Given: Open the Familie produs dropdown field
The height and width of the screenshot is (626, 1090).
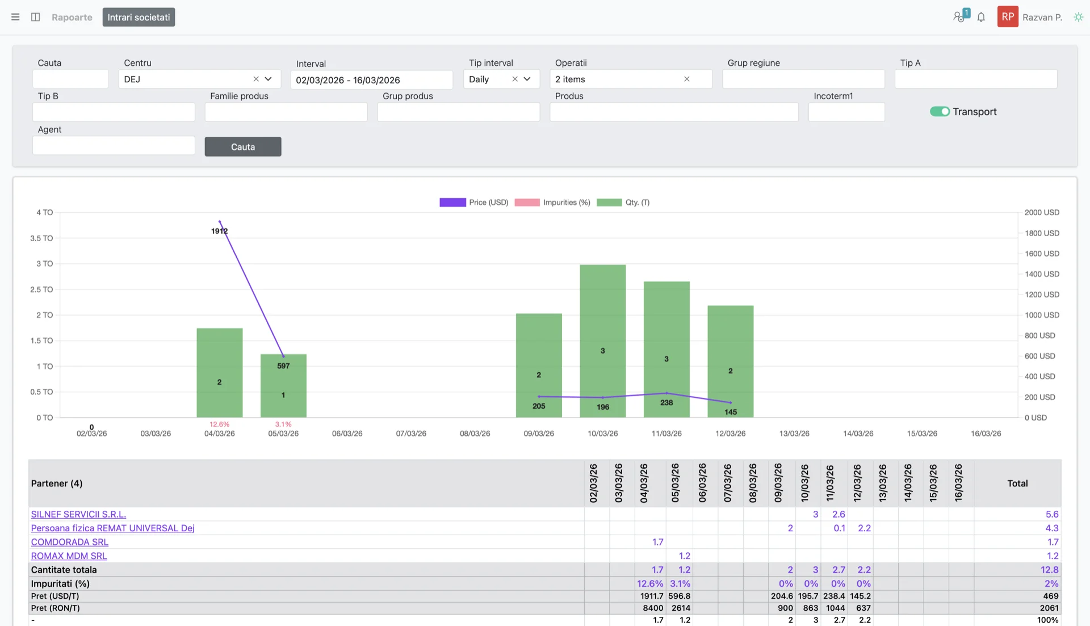Looking at the screenshot, I should tap(286, 112).
